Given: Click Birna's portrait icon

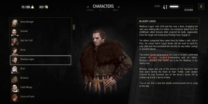Looking at the screenshot, I should pos(15,51).
